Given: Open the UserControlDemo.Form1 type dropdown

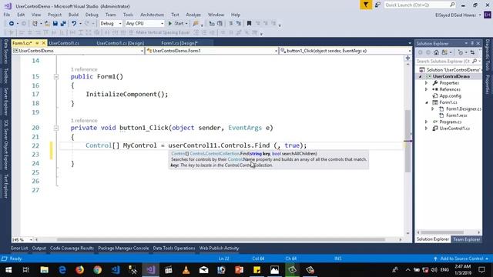Looking at the screenshot, I should click(x=212, y=51).
